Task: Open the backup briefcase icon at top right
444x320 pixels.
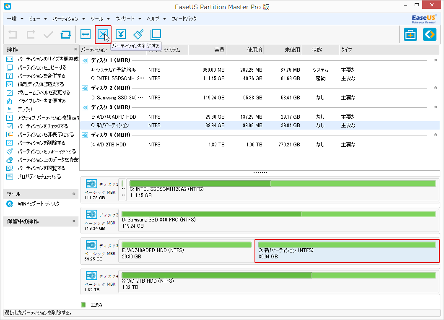Action: coord(410,34)
